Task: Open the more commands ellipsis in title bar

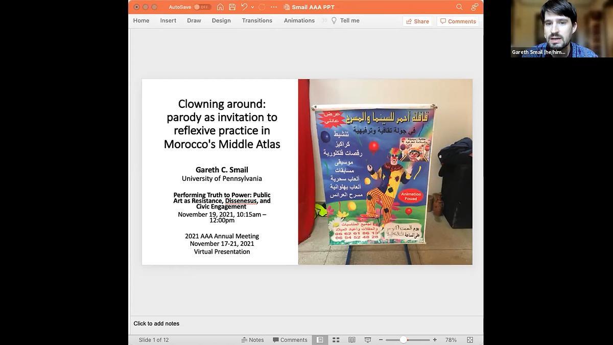Action: point(274,7)
